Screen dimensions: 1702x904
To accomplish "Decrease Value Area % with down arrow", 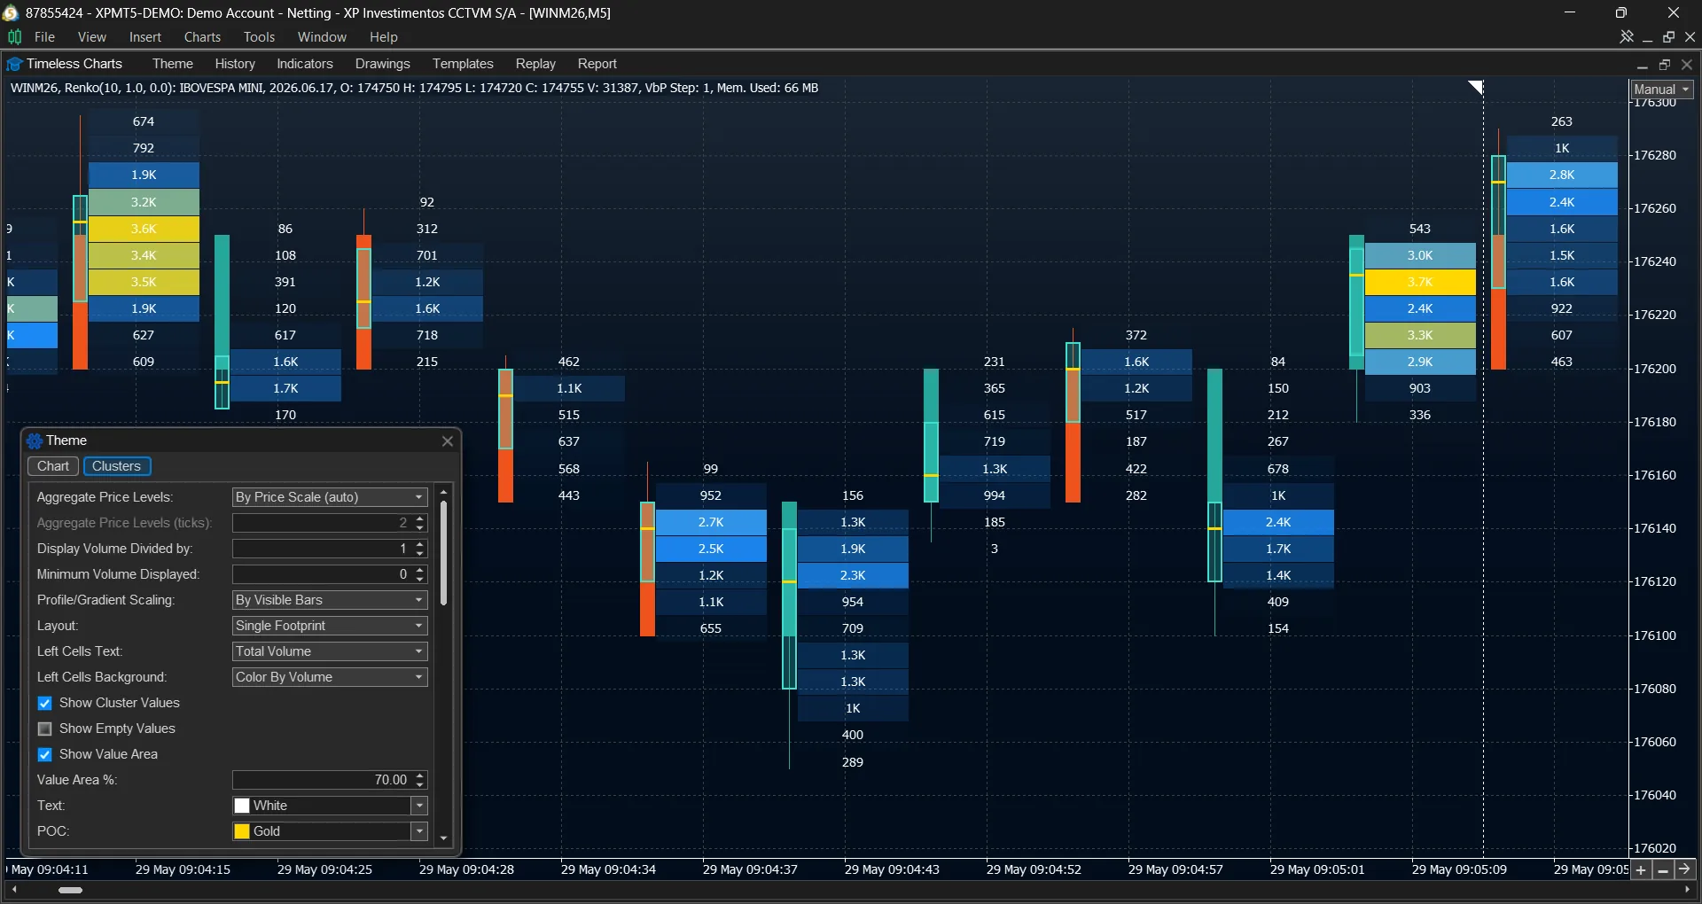I will click(x=420, y=785).
